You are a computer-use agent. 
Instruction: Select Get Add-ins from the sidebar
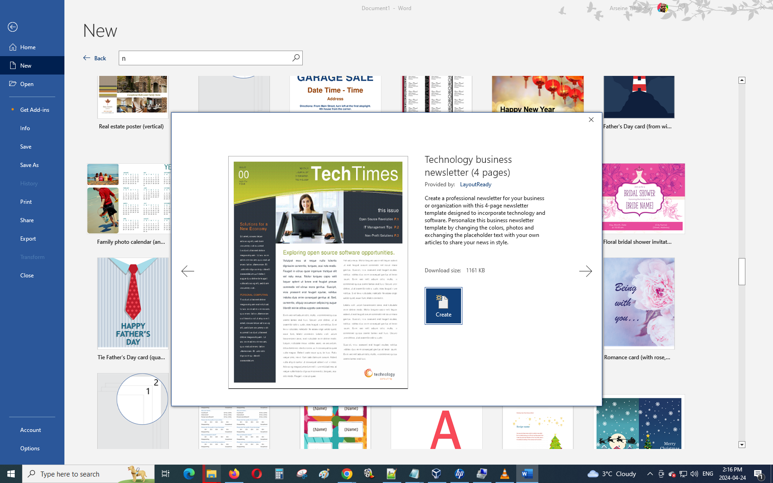click(x=35, y=110)
